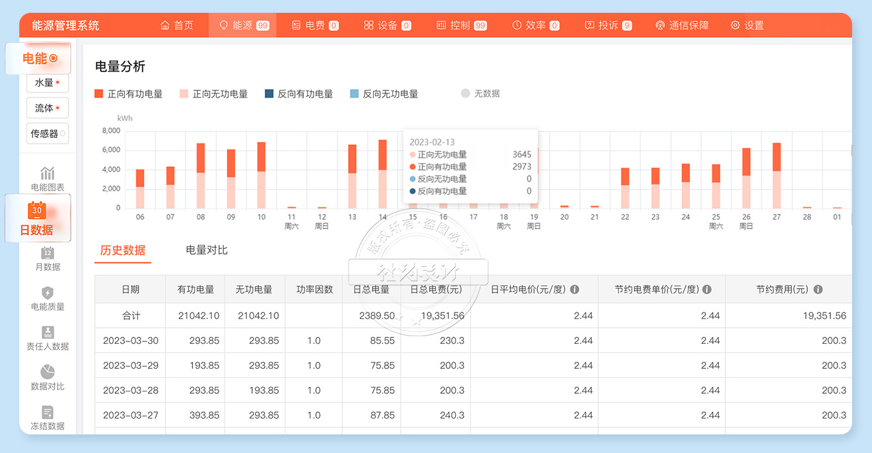This screenshot has width=872, height=453.
Task: Open 电能质量 shield icon
Action: pos(47,293)
